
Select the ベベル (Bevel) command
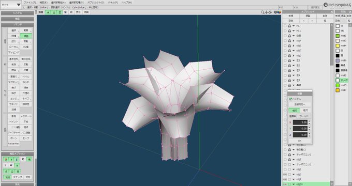[26, 76]
